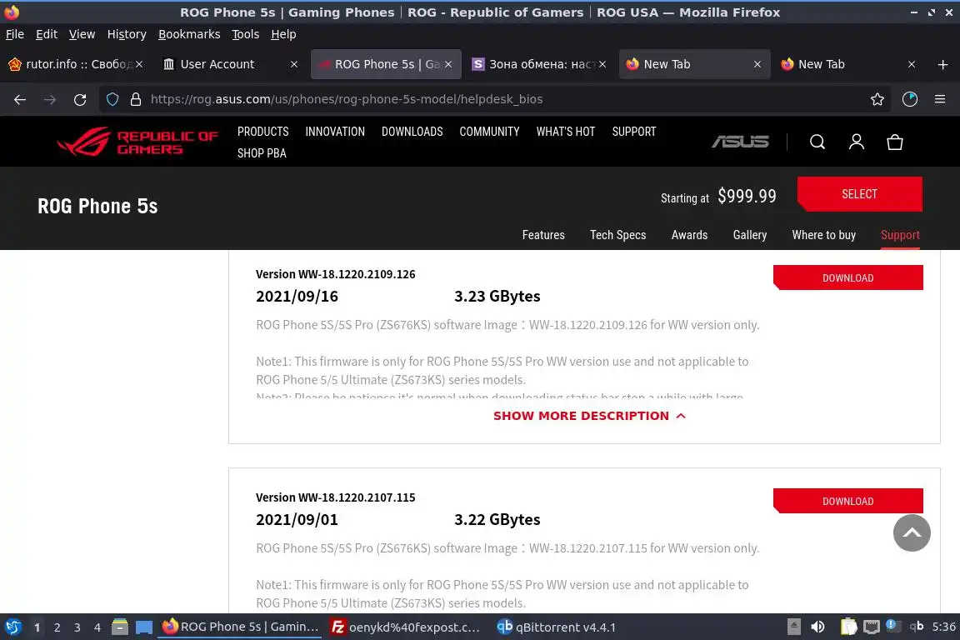The width and height of the screenshot is (960, 640).
Task: Open WHAT'S HOT in site navigation
Action: point(566,132)
